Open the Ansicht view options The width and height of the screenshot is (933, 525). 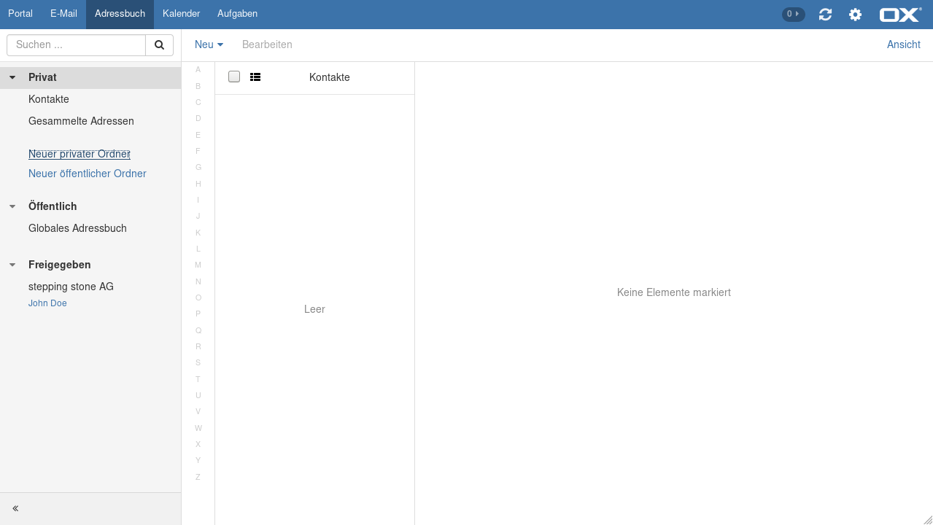point(903,45)
